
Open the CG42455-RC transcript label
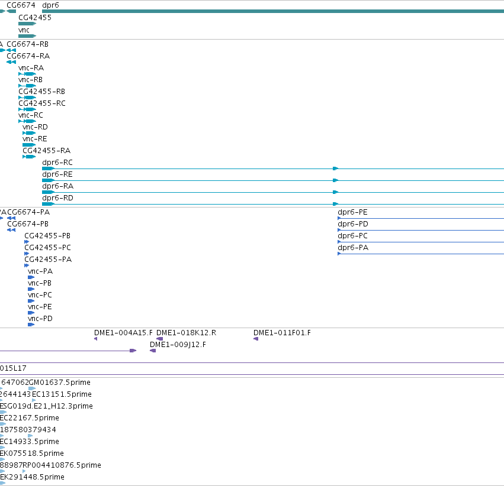click(x=42, y=103)
